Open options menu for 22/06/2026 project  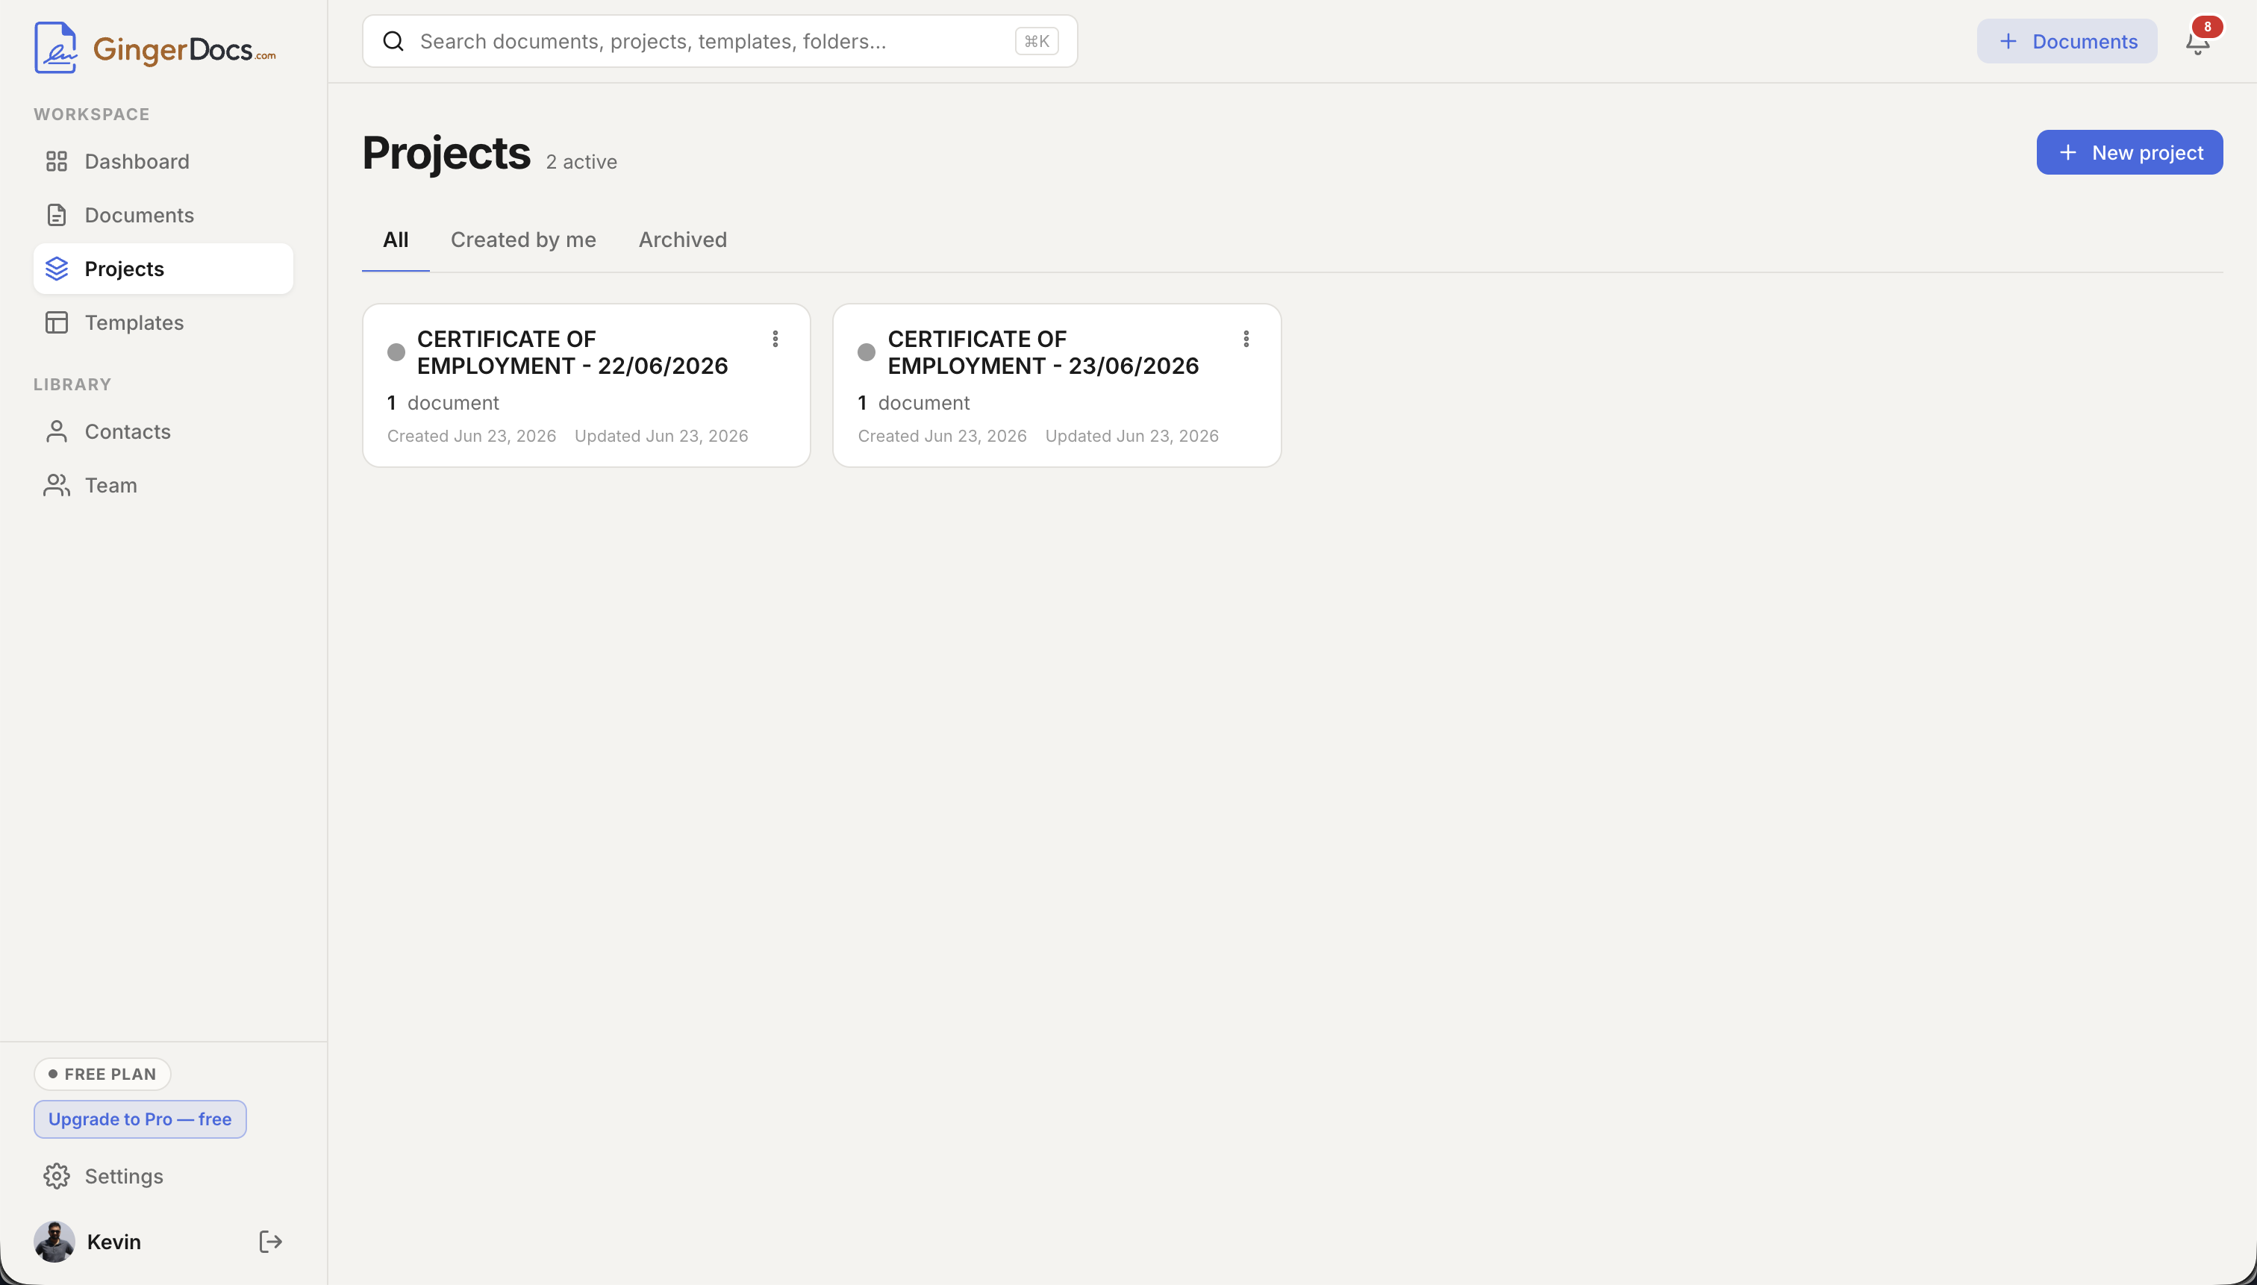pyautogui.click(x=775, y=339)
